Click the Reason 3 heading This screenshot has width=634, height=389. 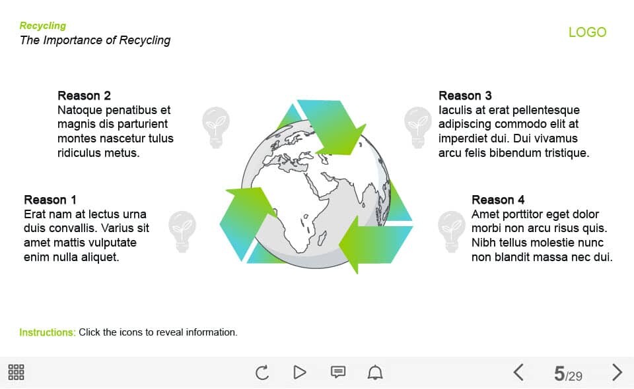465,96
